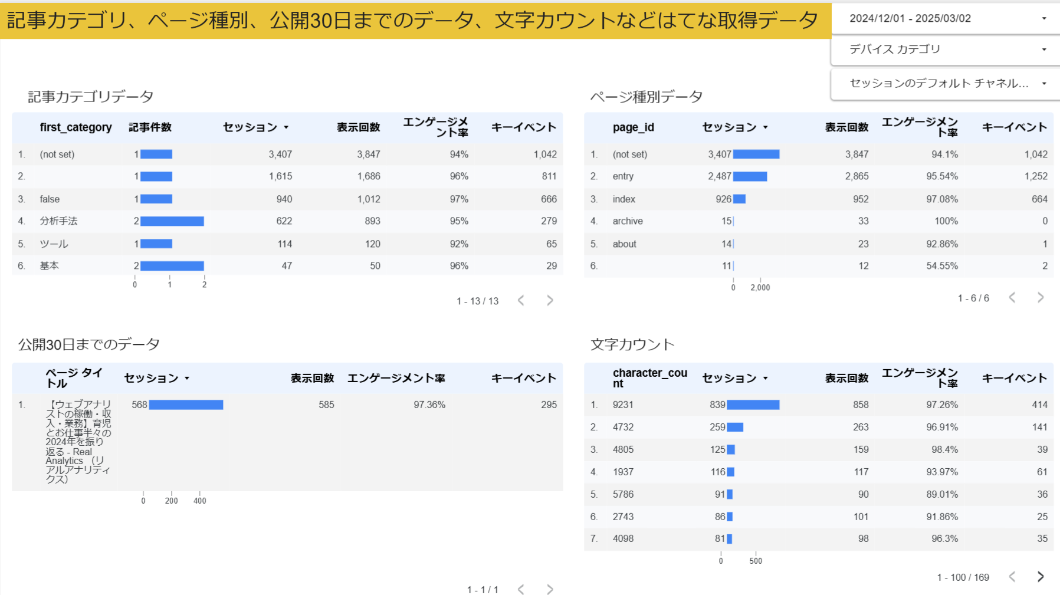This screenshot has width=1060, height=595.
Task: Click the yellow report title banner
Action: click(x=415, y=21)
